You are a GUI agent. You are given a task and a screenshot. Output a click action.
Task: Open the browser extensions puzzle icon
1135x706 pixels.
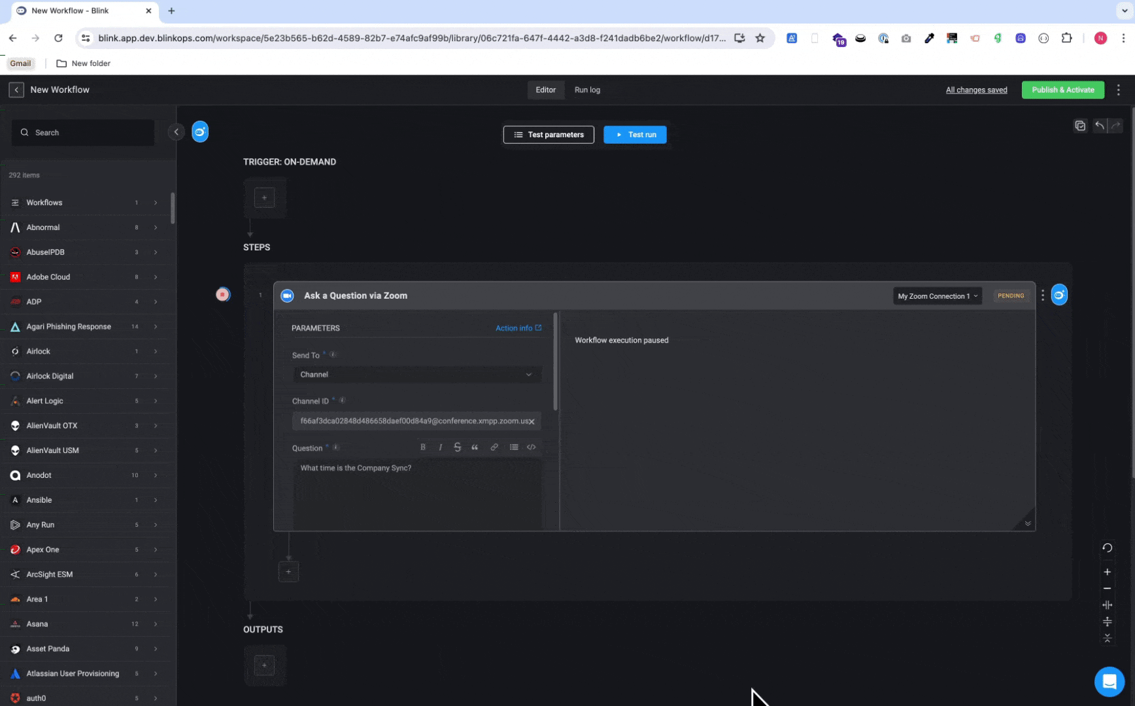1066,39
